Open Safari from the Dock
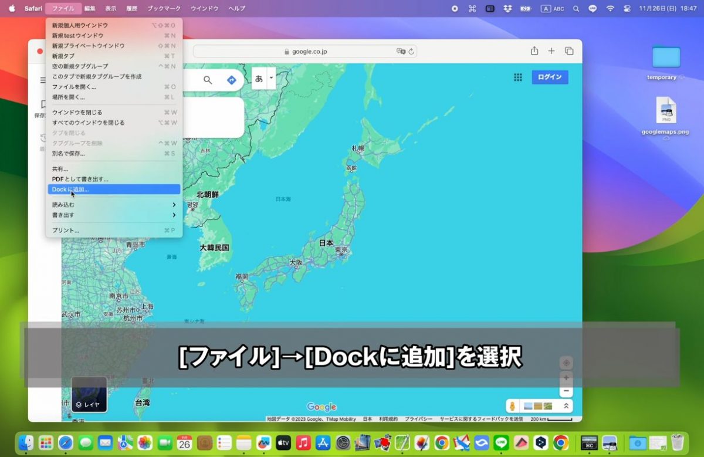 (x=66, y=443)
